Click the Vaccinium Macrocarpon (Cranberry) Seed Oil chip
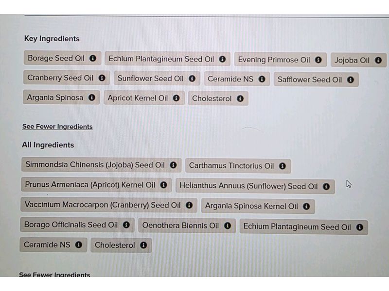The image size is (389, 291). click(103, 205)
